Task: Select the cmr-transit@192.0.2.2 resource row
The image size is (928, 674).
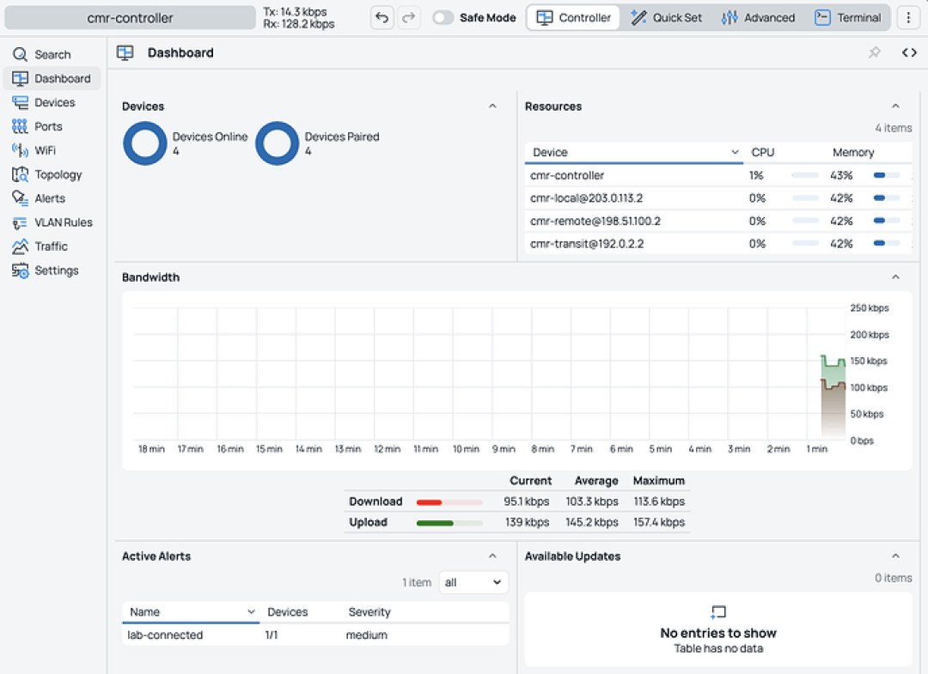Action: (717, 244)
